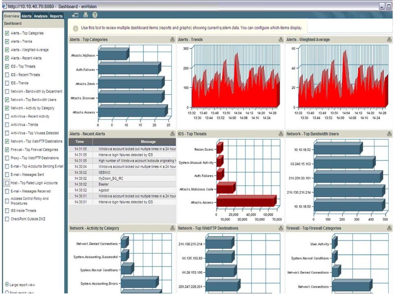The width and height of the screenshot is (394, 294).
Task: Uncheck Alerts - Recent Alerts checkbox
Action: (7, 58)
